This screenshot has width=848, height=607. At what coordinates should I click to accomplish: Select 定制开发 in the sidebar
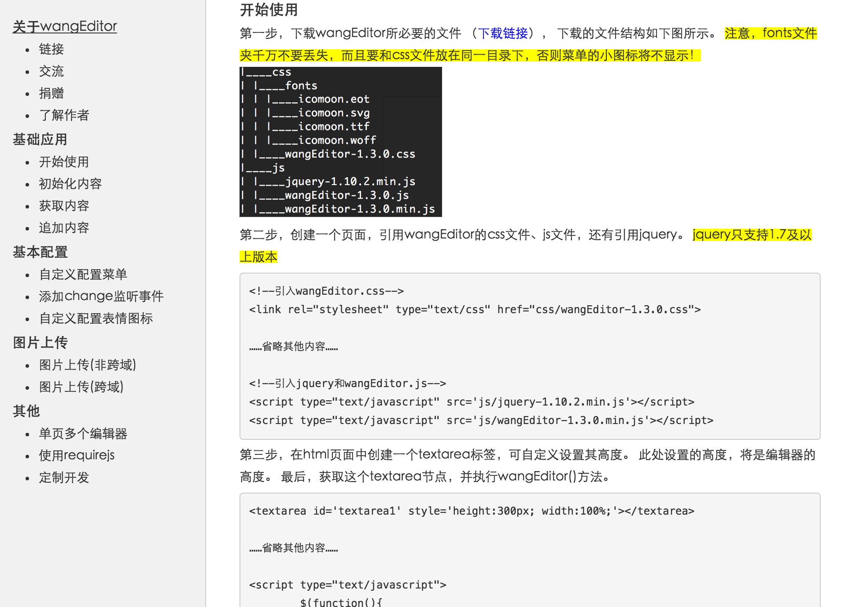(x=64, y=478)
